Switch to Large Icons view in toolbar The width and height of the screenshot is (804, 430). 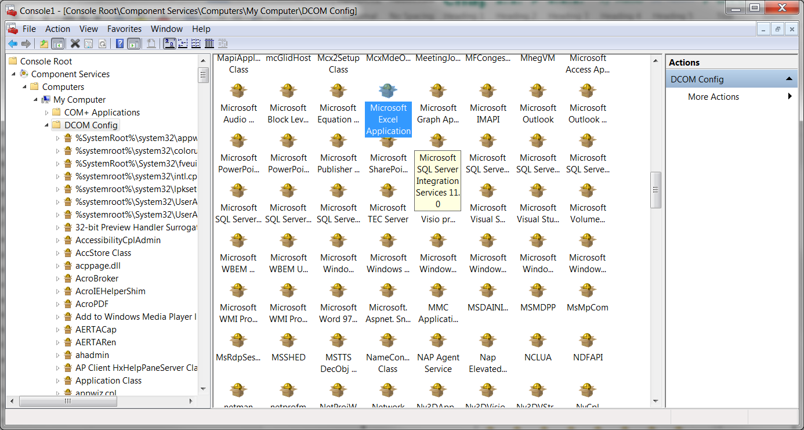[169, 44]
